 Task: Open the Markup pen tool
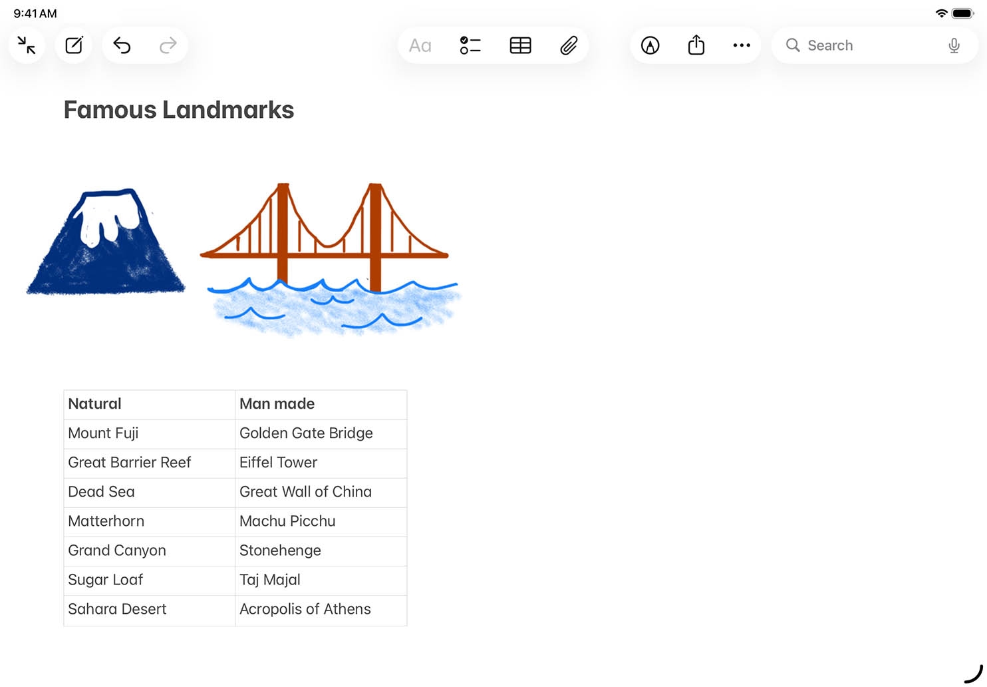click(x=650, y=45)
